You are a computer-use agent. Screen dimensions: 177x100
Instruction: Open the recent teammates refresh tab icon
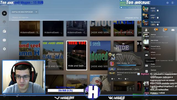165,30
